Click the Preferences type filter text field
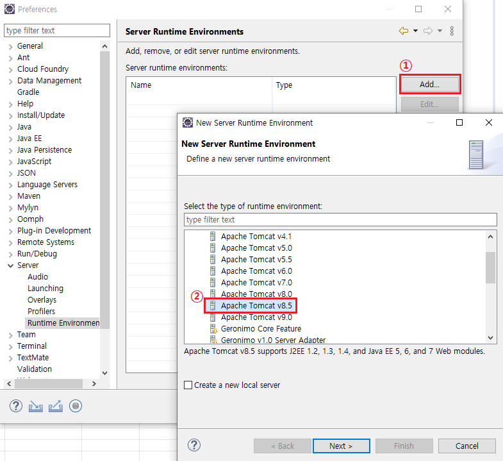Viewport: 503px width, 461px height. coord(57,31)
